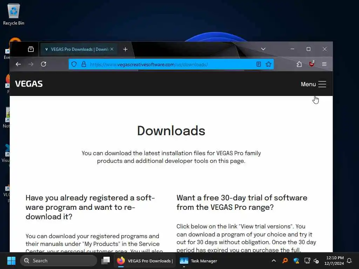The width and height of the screenshot is (359, 269).
Task: Expand the list all tabs chevron
Action: tap(263, 49)
